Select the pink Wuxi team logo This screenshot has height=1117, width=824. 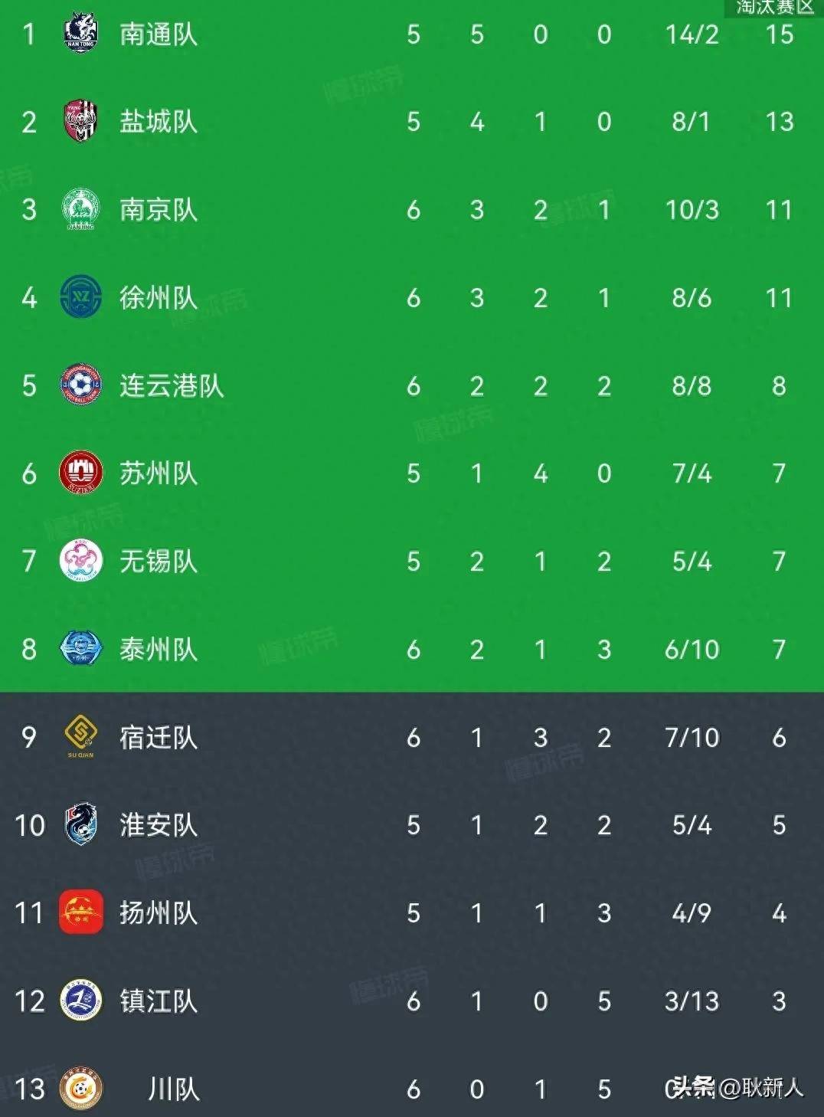[80, 561]
